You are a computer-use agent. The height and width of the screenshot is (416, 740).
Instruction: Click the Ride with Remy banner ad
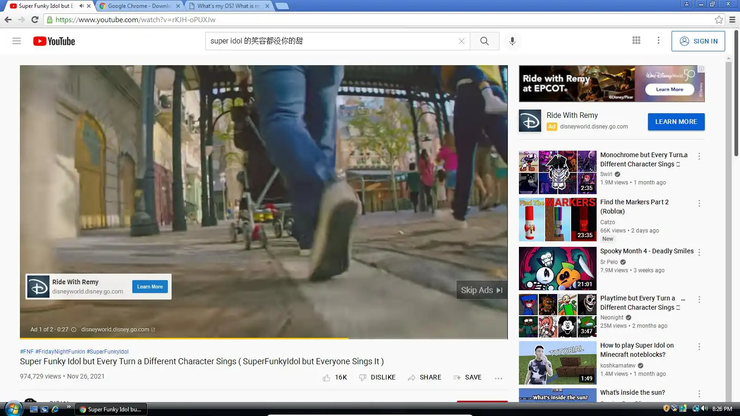[x=612, y=84]
